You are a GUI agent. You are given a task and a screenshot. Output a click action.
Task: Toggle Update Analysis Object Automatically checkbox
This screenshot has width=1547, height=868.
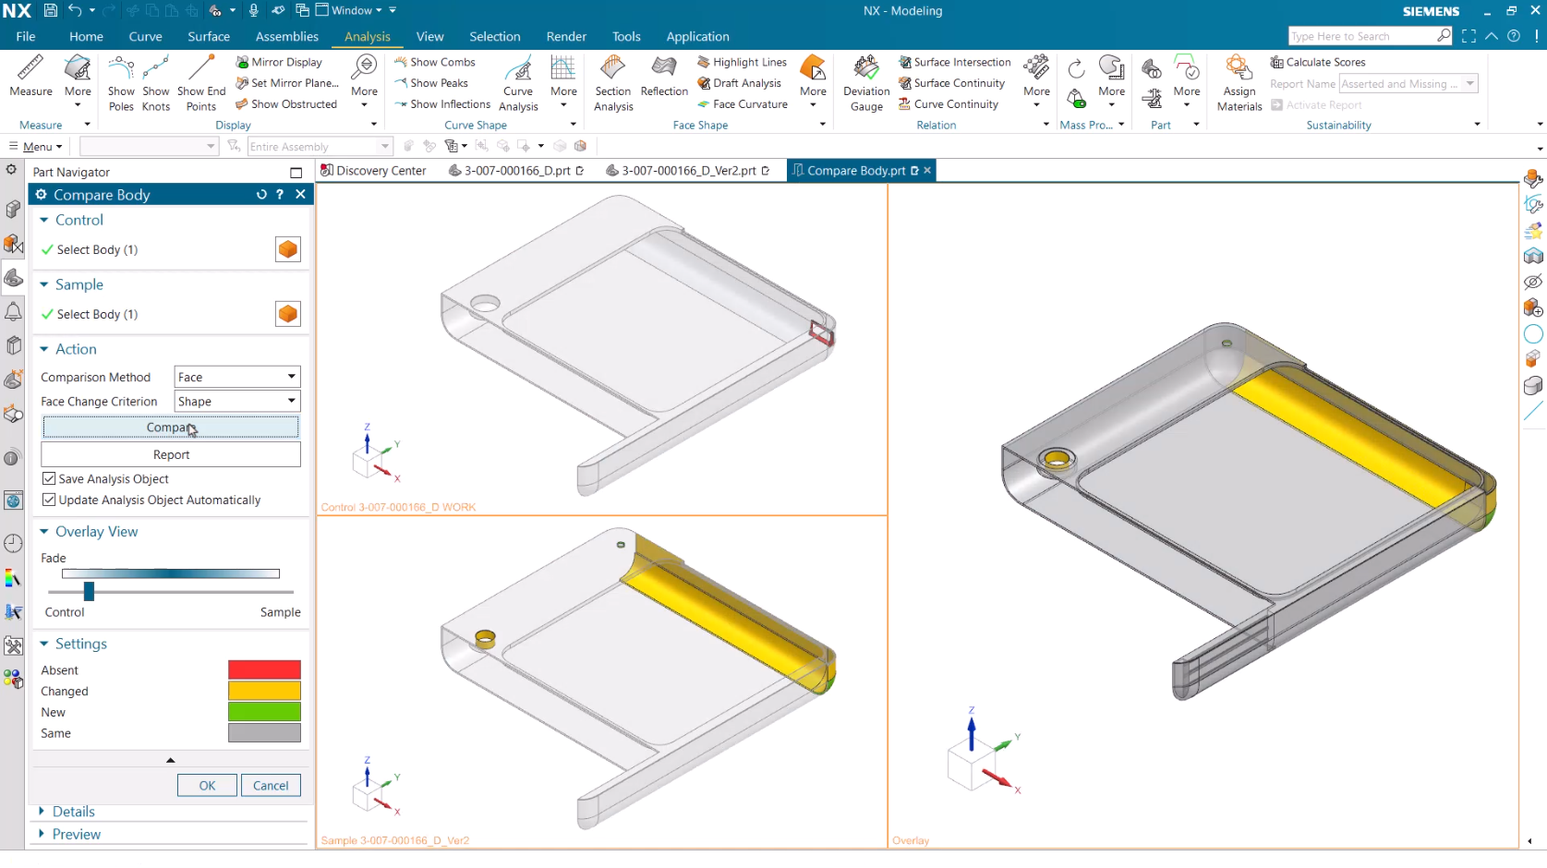(x=50, y=500)
